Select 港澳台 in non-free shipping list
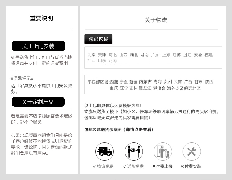This screenshot has width=232, height=180. point(159,88)
